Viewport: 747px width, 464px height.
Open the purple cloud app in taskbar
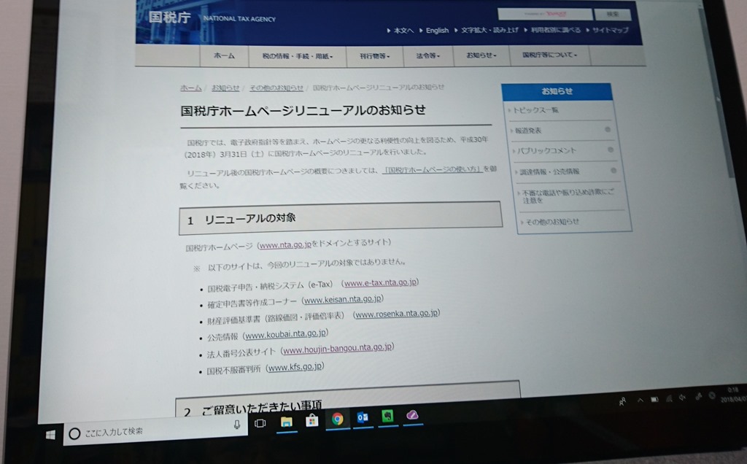pos(412,415)
